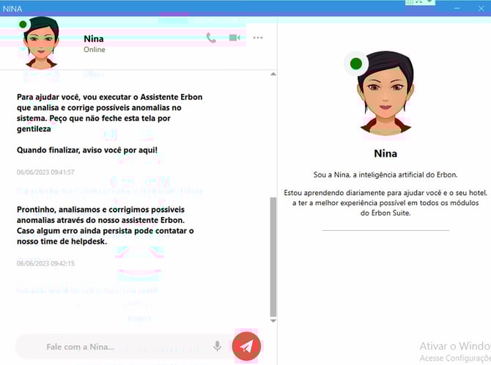
Task: Start a video call with Nina
Action: point(235,38)
